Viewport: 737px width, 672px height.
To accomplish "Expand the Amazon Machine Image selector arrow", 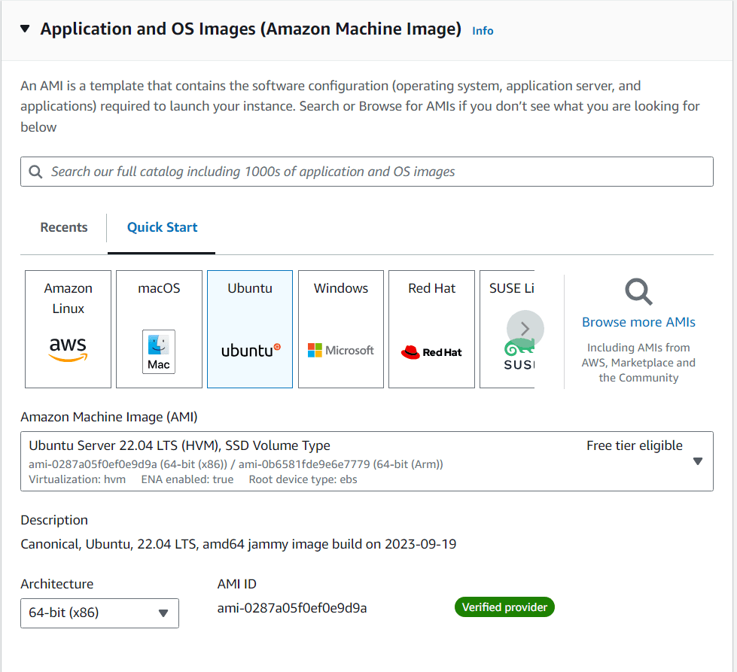I will 697,461.
